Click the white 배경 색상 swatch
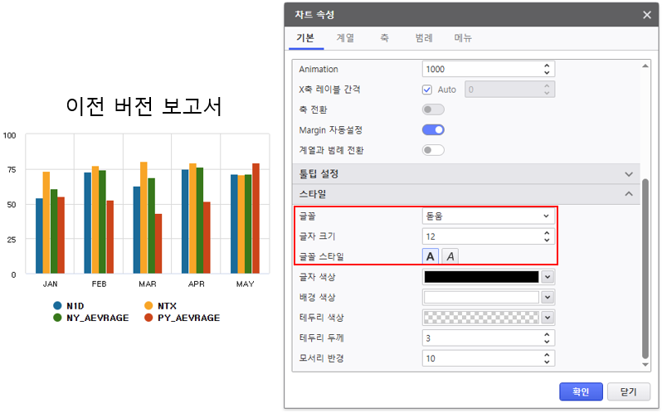 click(481, 297)
